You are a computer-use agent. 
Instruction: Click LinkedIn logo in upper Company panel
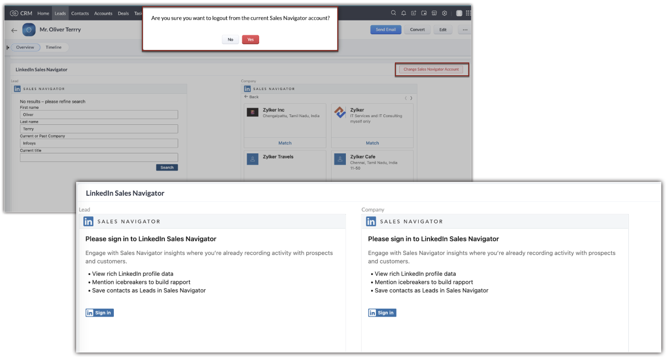pos(247,89)
